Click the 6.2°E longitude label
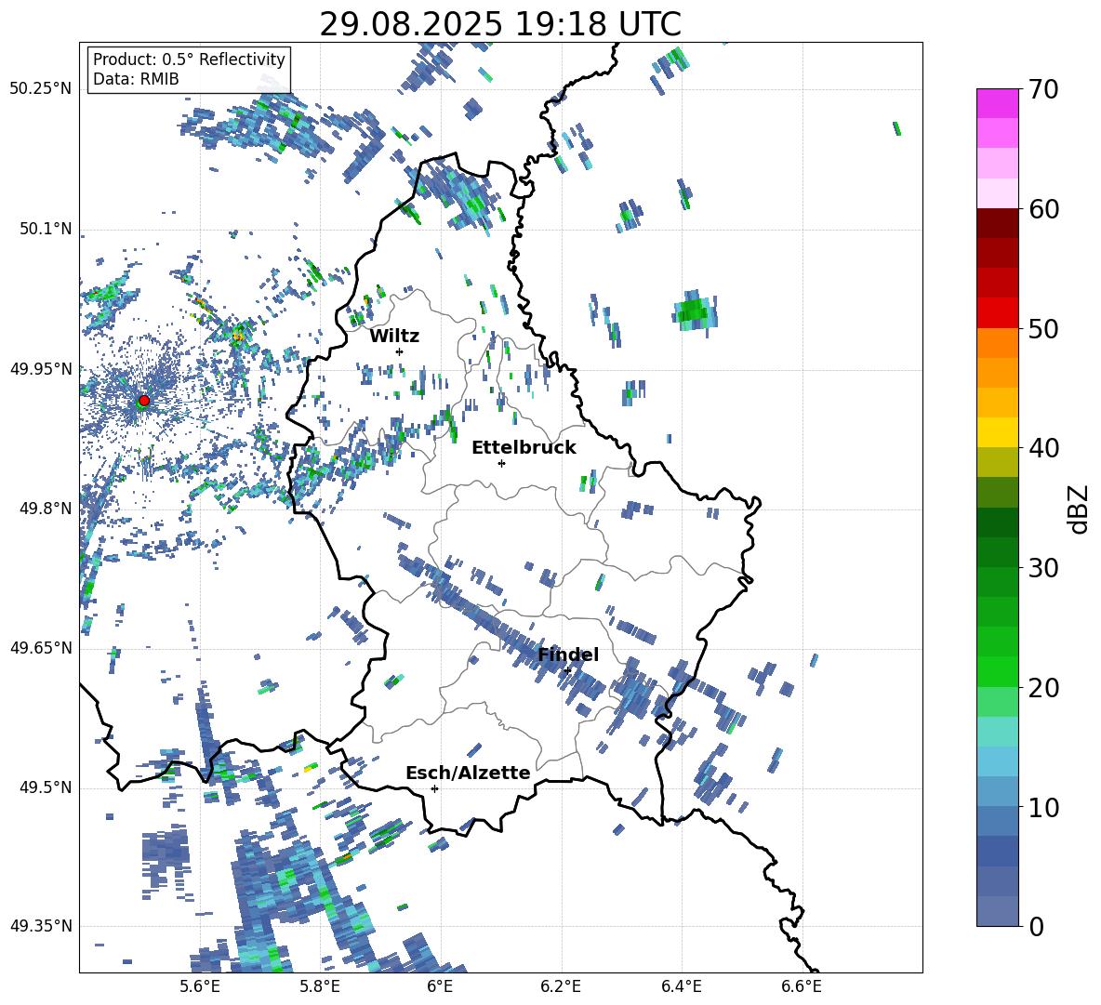The width and height of the screenshot is (1101, 1005). click(561, 986)
